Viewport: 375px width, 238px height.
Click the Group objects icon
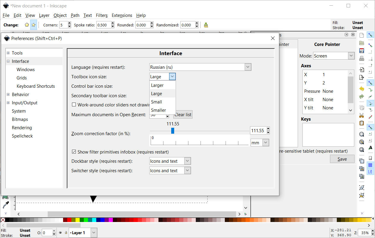pos(361,188)
